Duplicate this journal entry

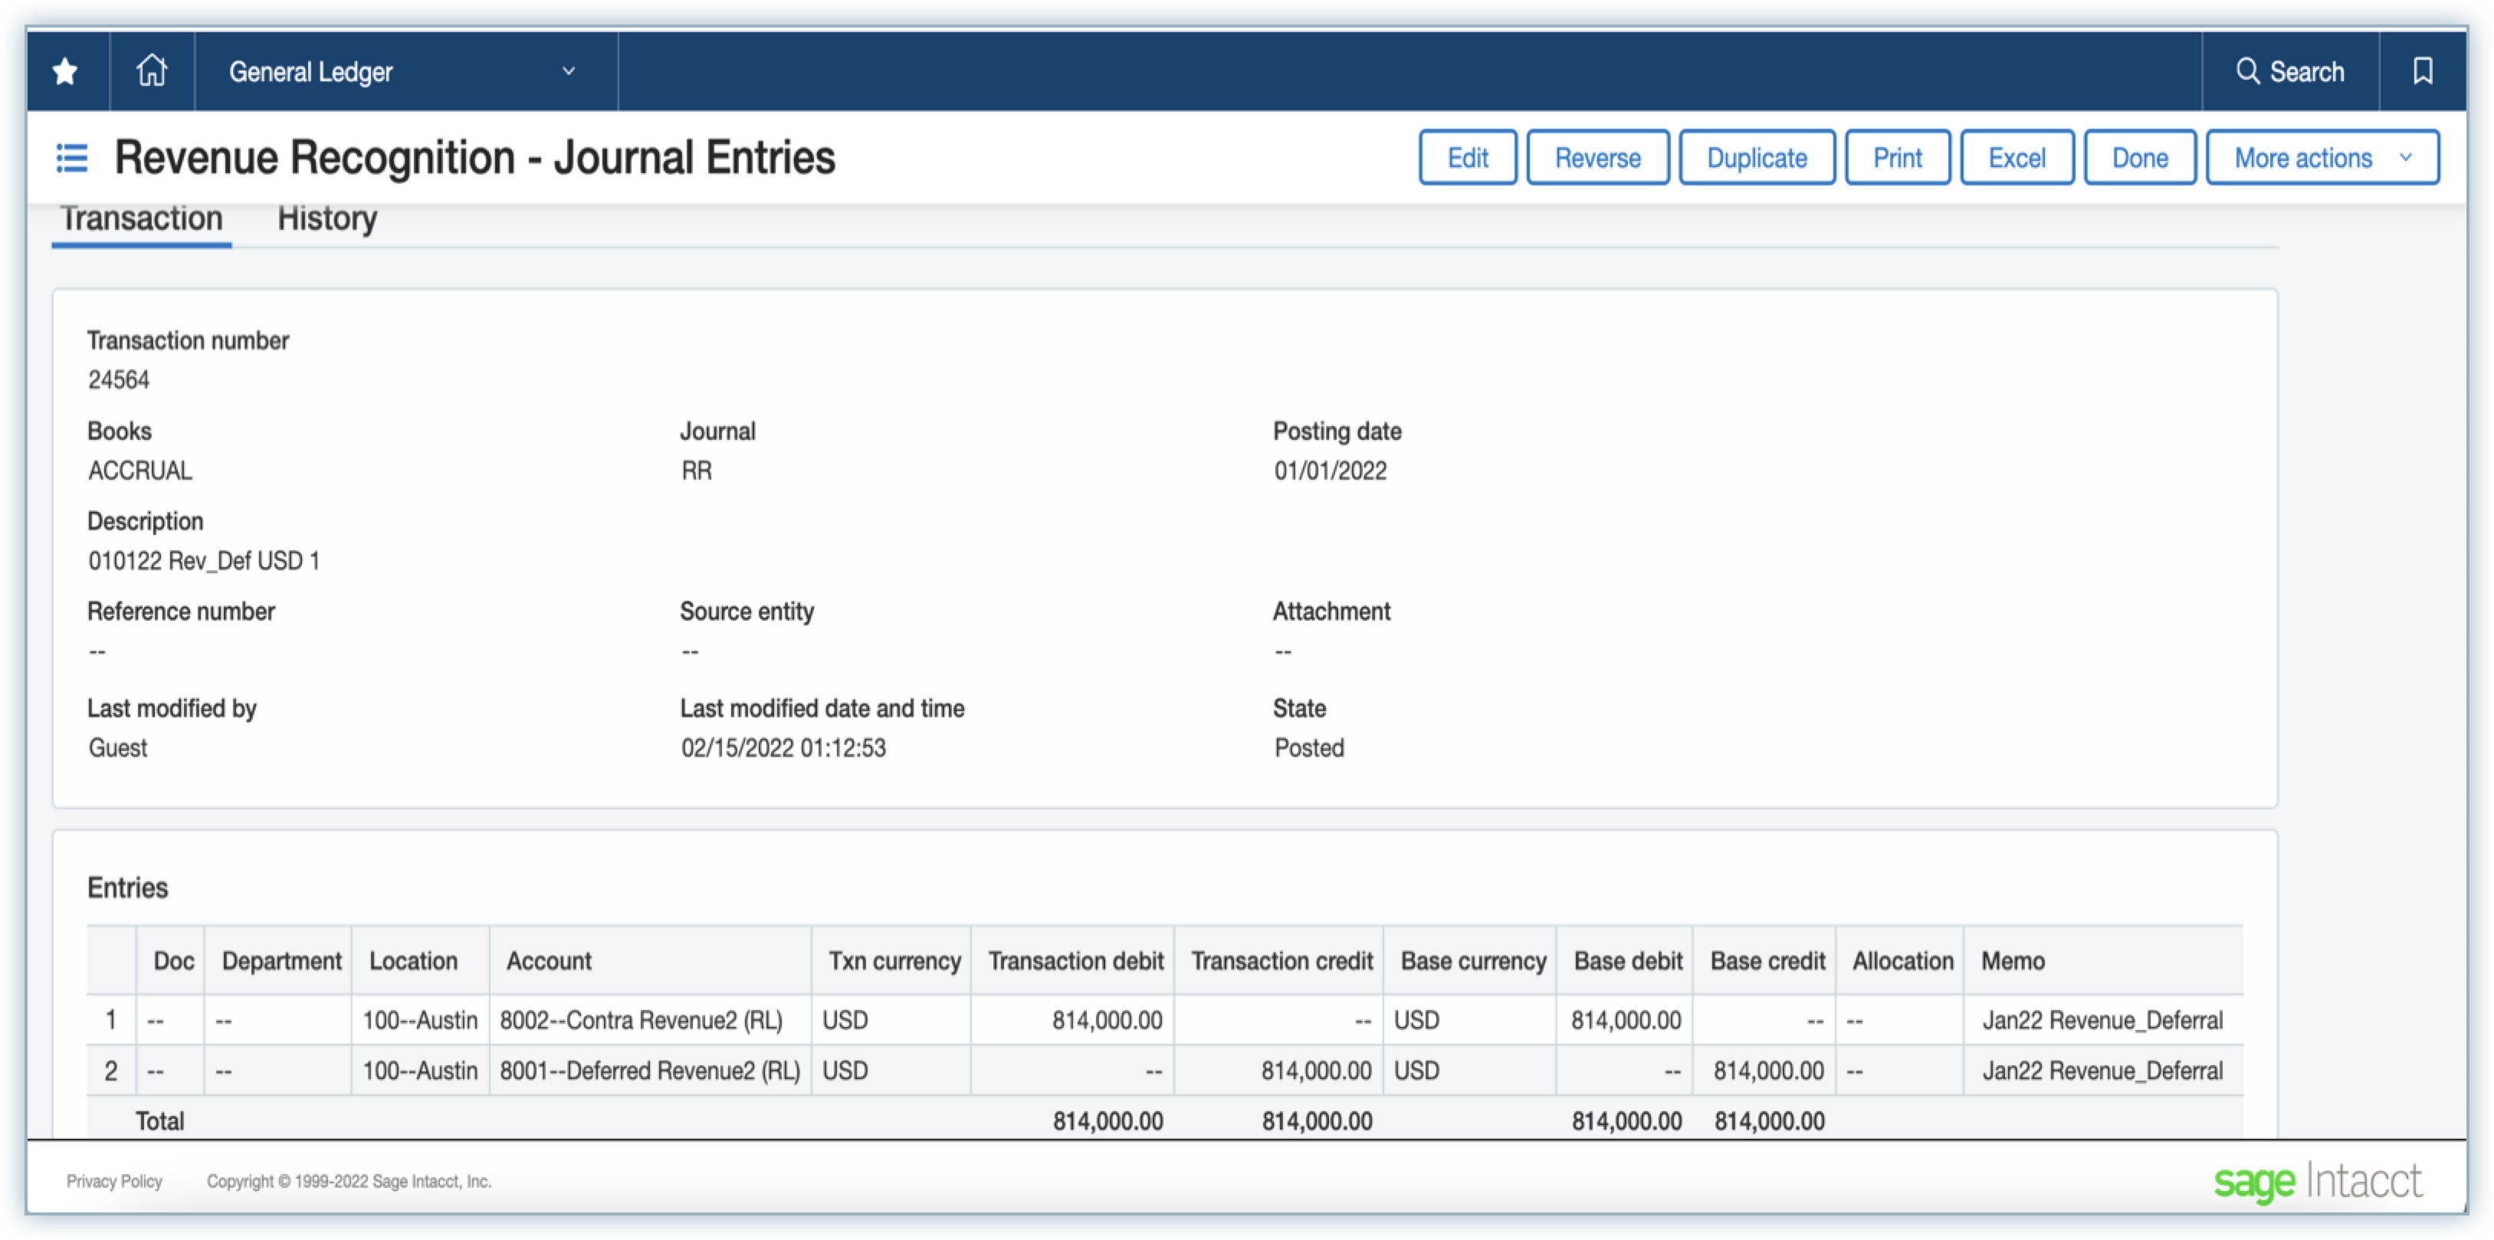[1755, 158]
